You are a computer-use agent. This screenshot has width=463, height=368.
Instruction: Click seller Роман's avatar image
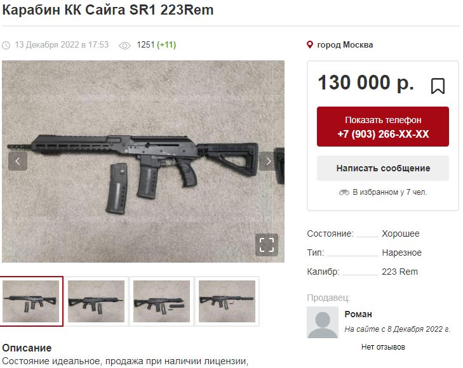click(x=323, y=322)
